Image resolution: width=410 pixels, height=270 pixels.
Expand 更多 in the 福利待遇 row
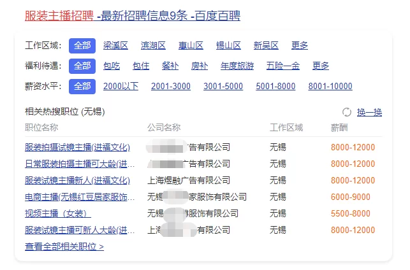point(321,66)
